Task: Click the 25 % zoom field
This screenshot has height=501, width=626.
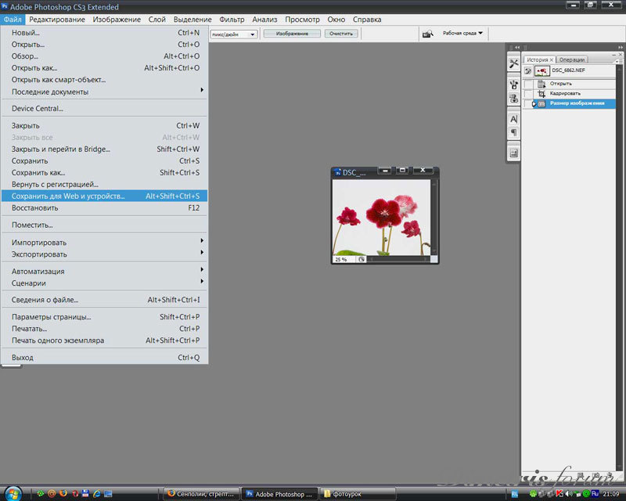Action: (x=342, y=258)
